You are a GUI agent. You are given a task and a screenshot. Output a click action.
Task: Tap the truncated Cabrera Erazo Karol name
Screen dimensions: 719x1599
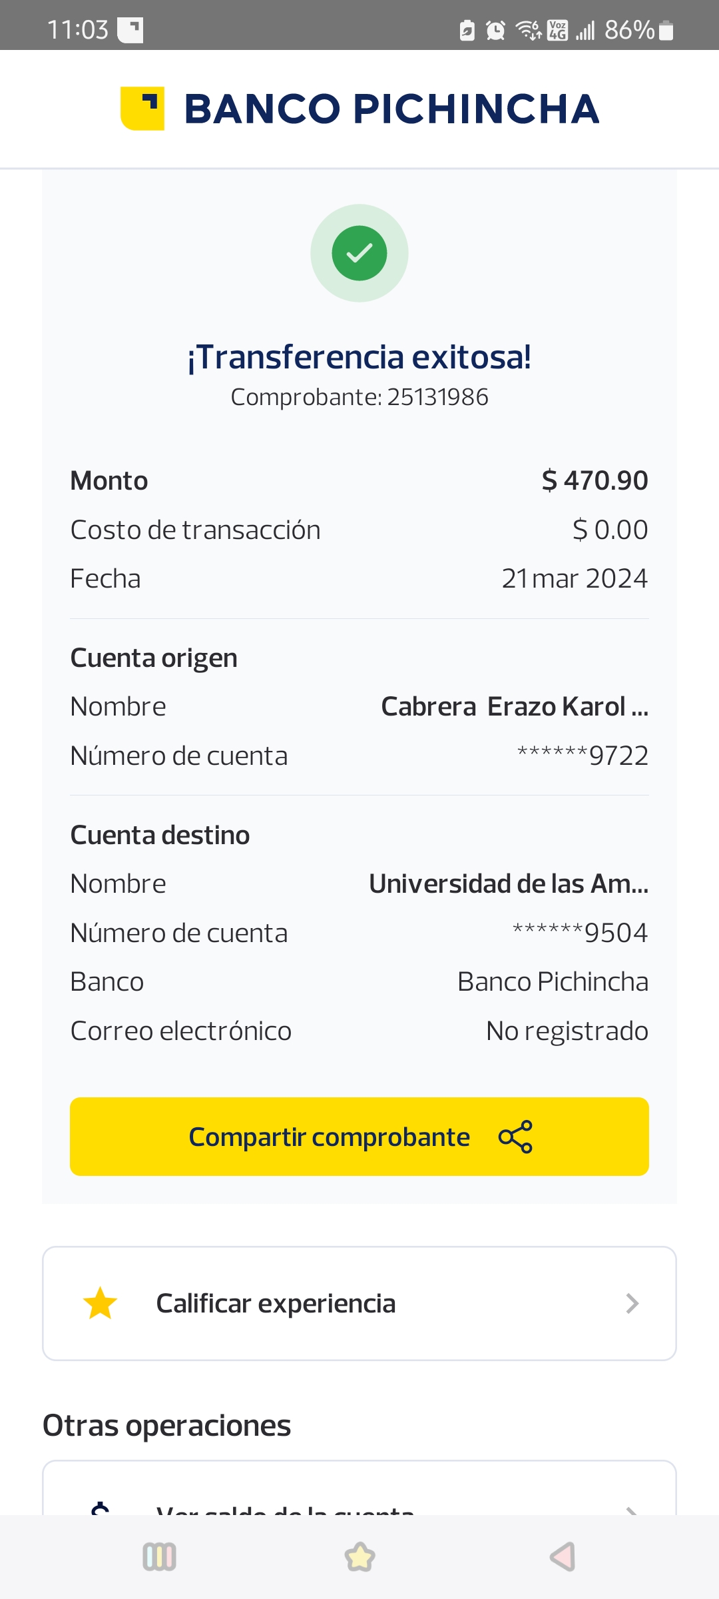(514, 707)
